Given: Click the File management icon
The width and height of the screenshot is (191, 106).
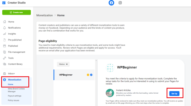Looking at the screenshot, I should click(x=4, y=52).
